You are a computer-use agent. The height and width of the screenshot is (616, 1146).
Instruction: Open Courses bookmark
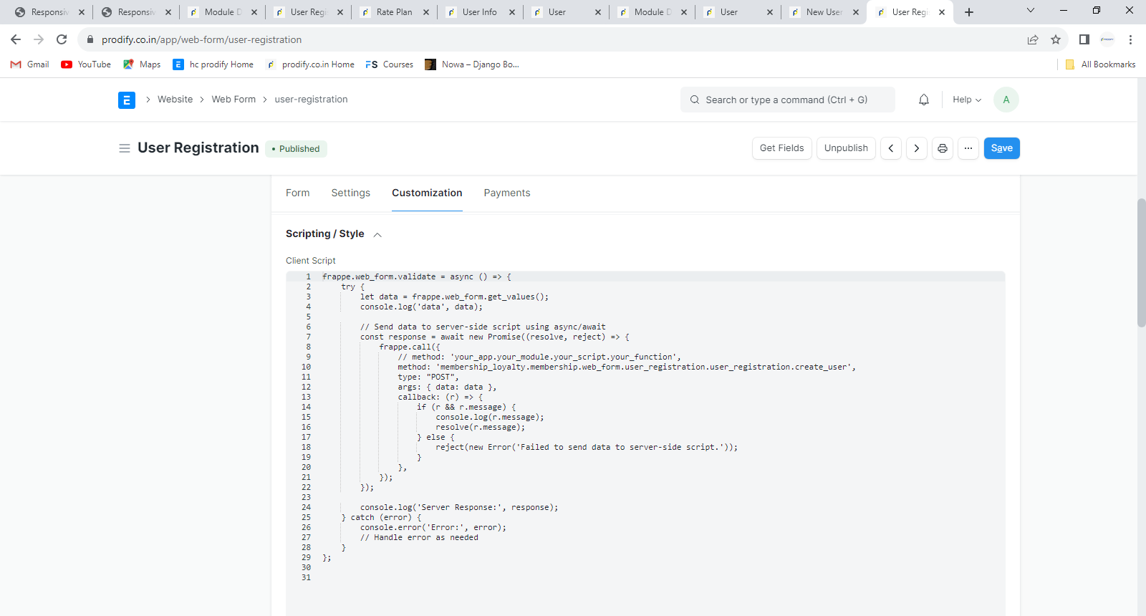click(390, 64)
